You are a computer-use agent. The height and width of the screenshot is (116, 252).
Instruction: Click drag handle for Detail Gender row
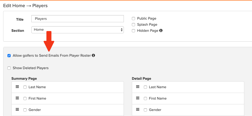pos(138,109)
